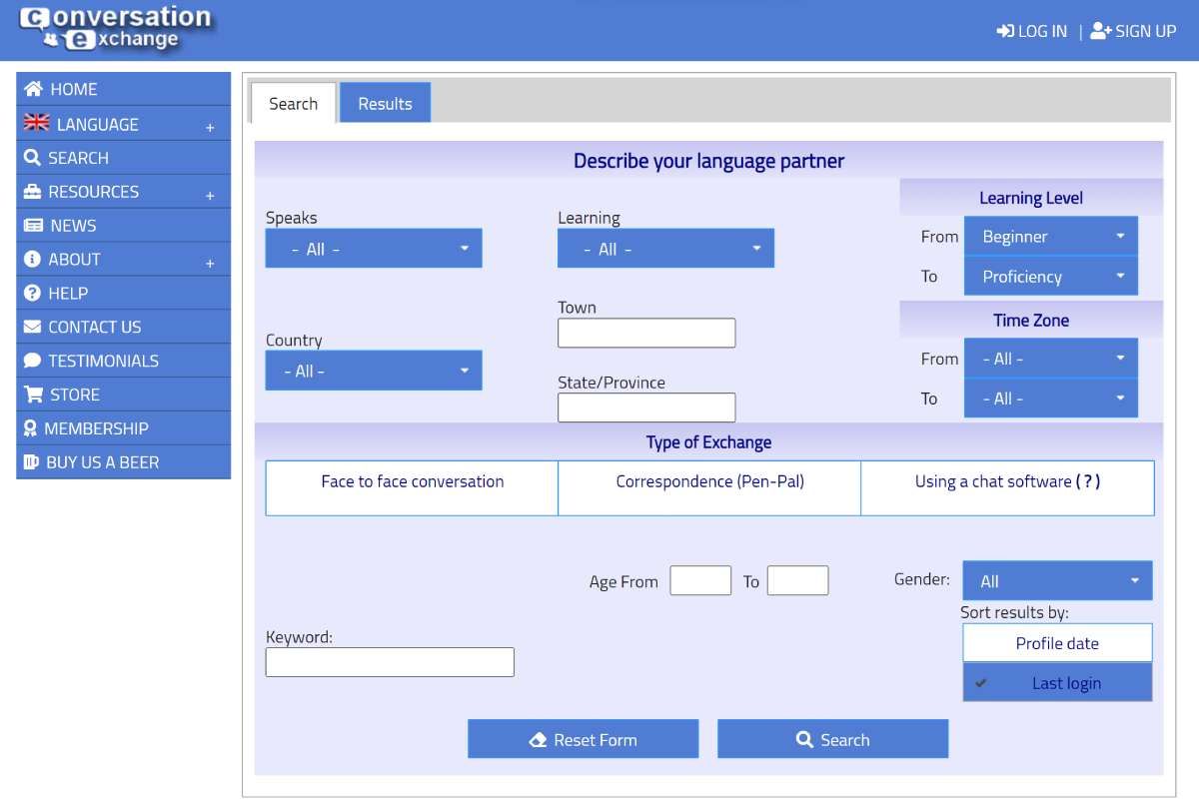
Task: Open the Speaks language dropdown
Action: [x=374, y=249]
